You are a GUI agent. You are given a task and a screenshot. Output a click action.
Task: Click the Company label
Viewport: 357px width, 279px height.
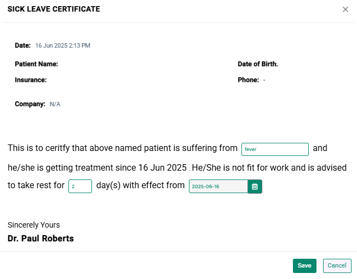(x=30, y=104)
